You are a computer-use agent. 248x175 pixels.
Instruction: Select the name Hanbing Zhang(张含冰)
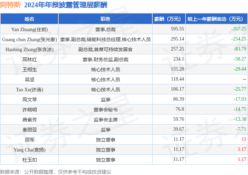[x=29, y=49]
